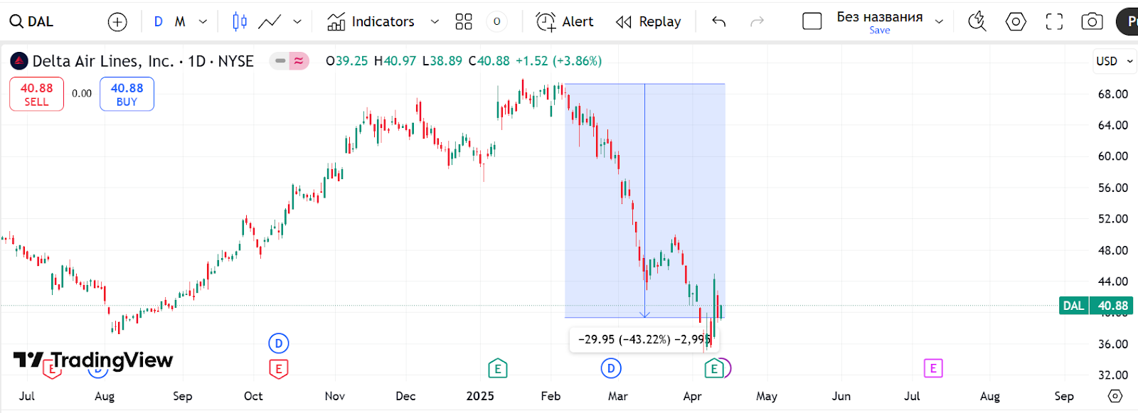The image size is (1138, 413).
Task: Open the dividend marker near October
Action: [279, 343]
